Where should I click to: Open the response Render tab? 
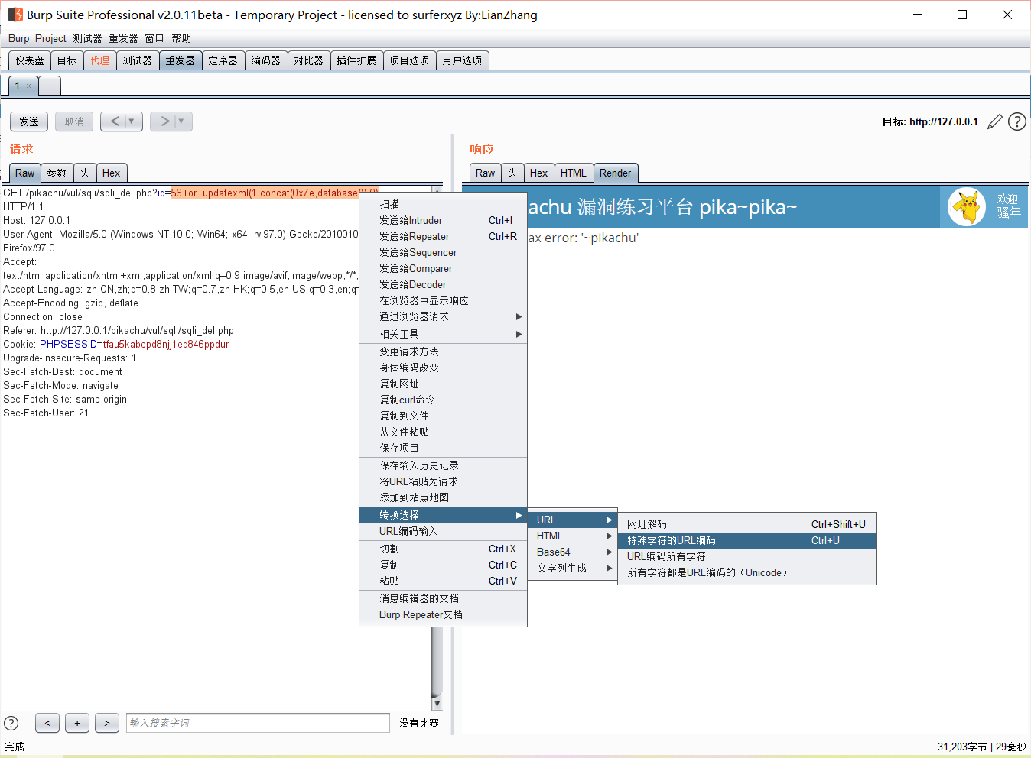pos(616,173)
